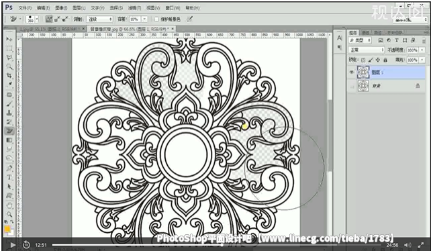Click the lock-all padlock icon in Layers panel
431x251 pixels.
tap(385, 60)
